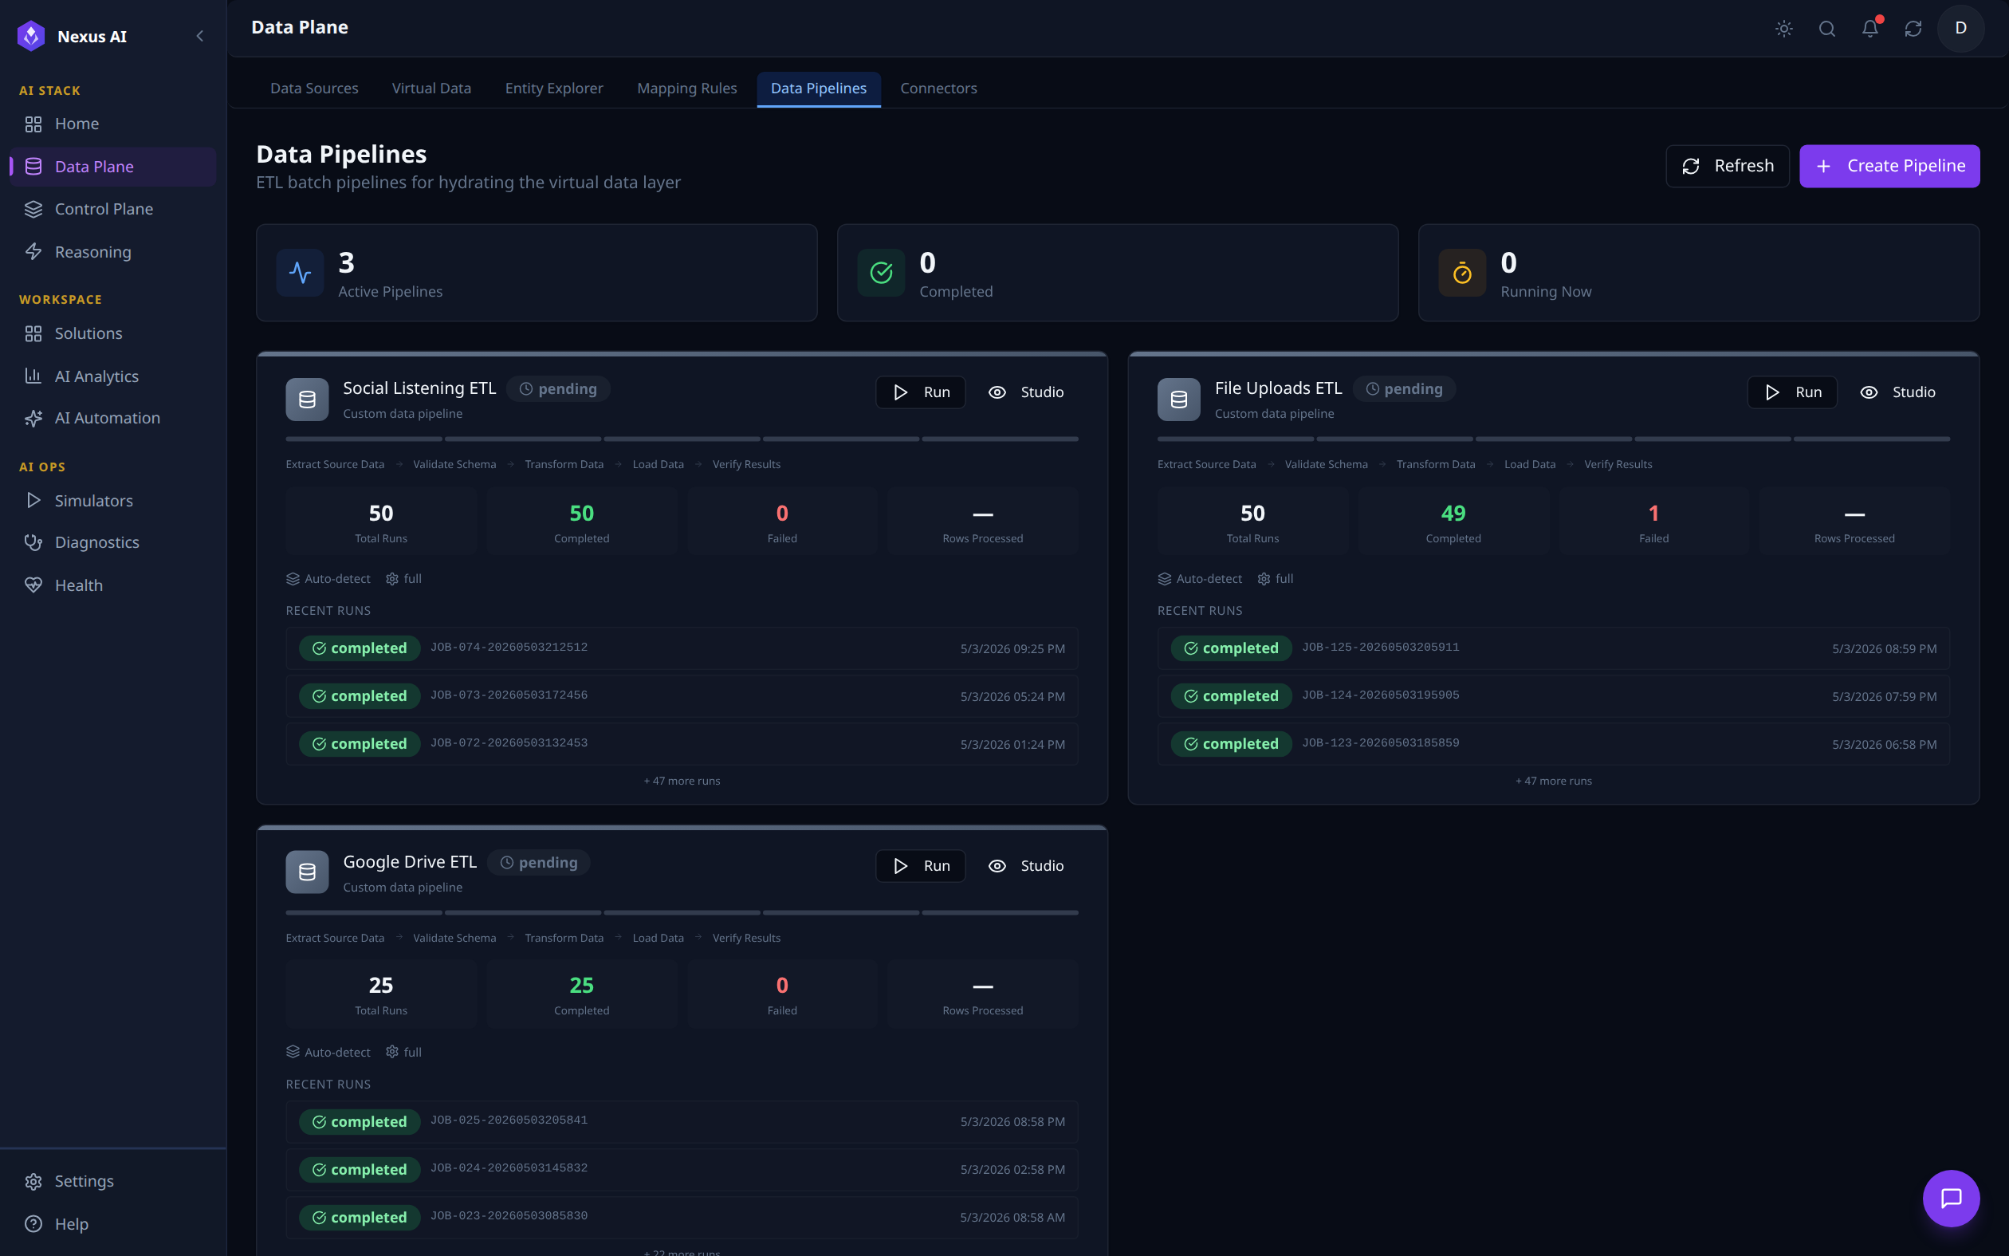Open run JOB-074-20260503212512
The height and width of the screenshot is (1256, 2009).
[682, 648]
